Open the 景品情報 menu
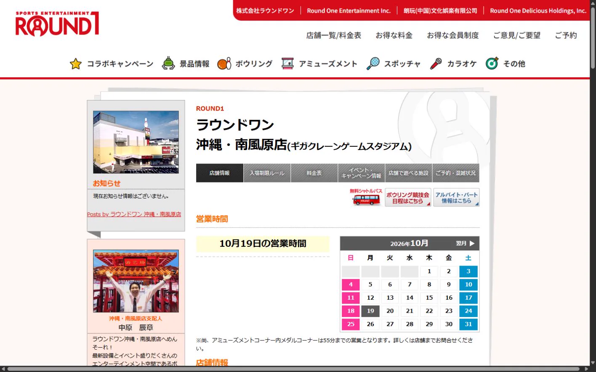Screen dimensions: 596x372 pyautogui.click(x=194, y=64)
